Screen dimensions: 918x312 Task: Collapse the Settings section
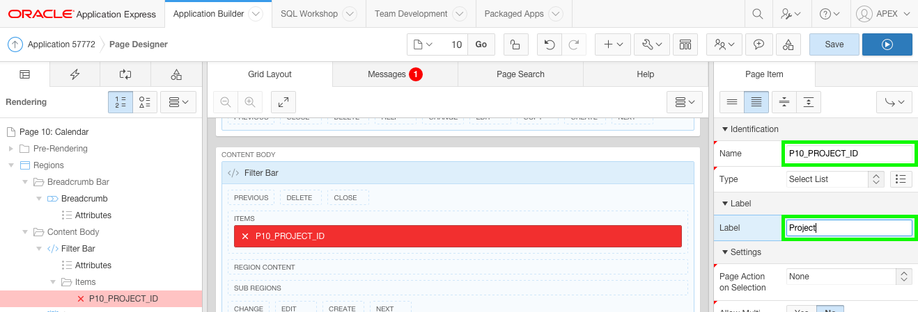[724, 252]
